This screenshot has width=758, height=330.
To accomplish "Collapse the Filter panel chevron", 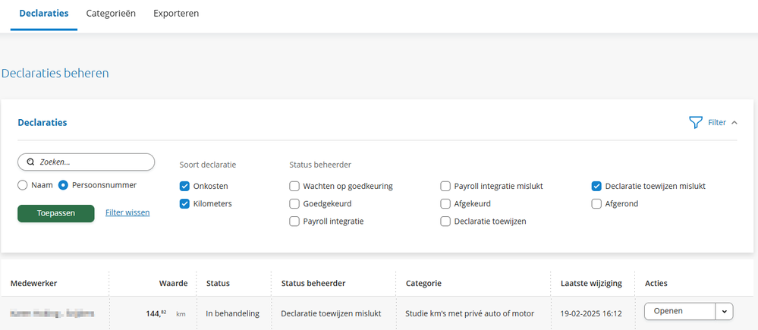I will coord(734,122).
